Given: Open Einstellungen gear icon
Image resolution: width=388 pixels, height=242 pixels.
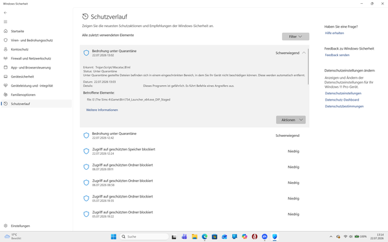Looking at the screenshot, I should coord(6,226).
